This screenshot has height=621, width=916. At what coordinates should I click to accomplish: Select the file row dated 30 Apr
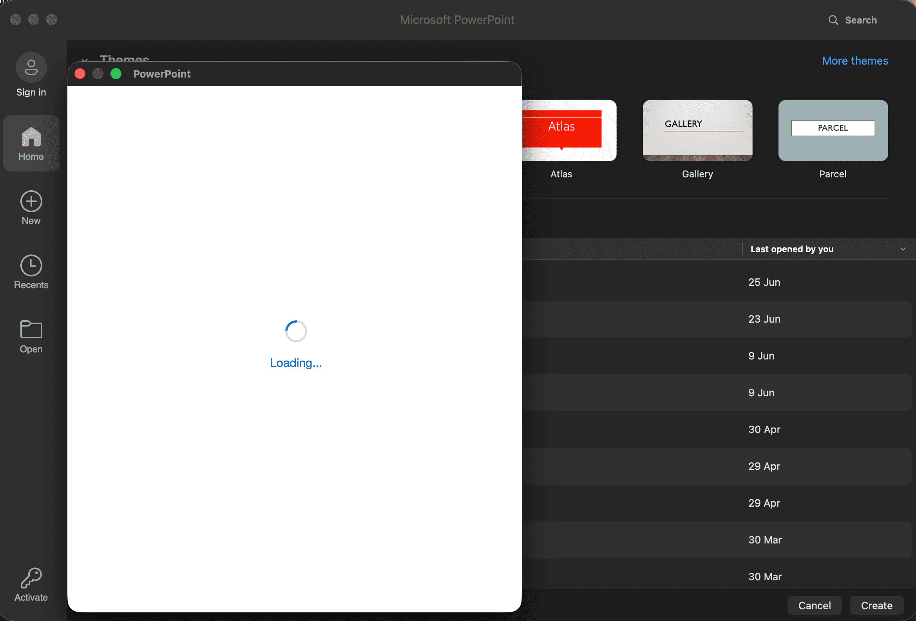[x=717, y=429]
